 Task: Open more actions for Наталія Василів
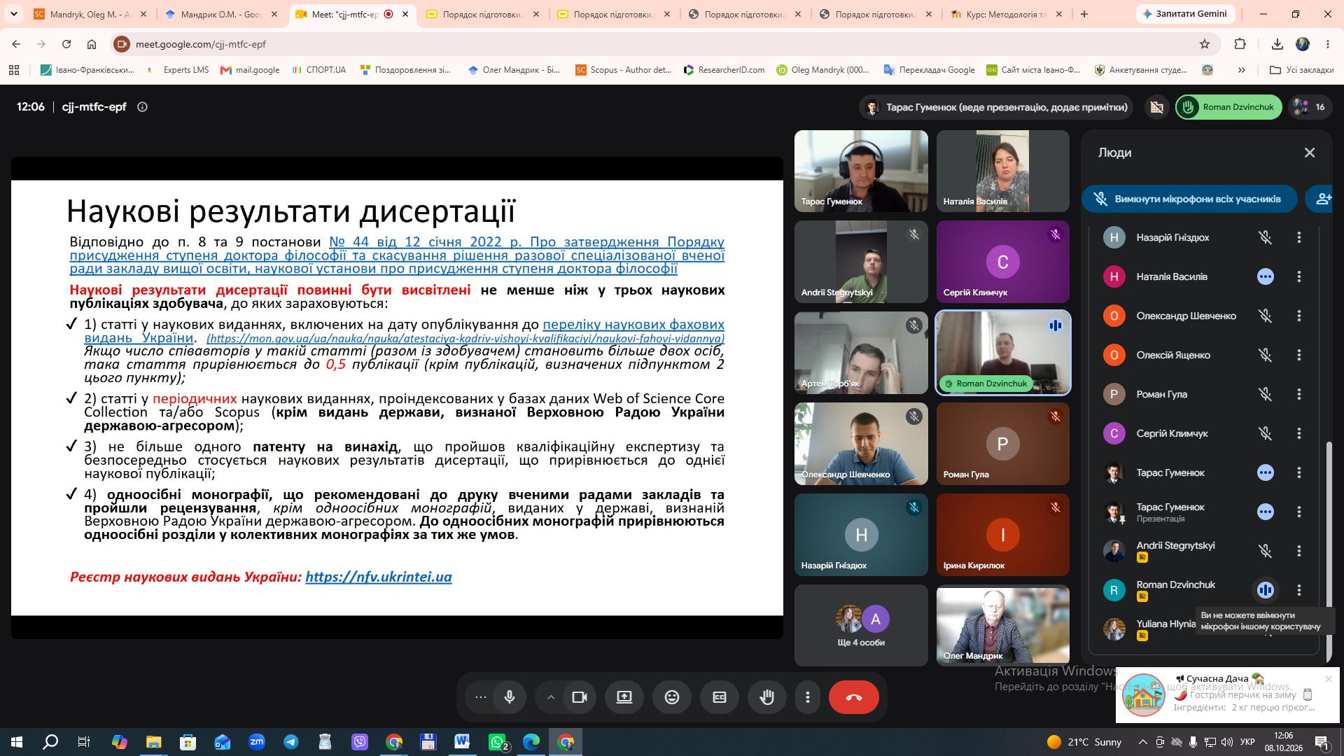[1299, 276]
